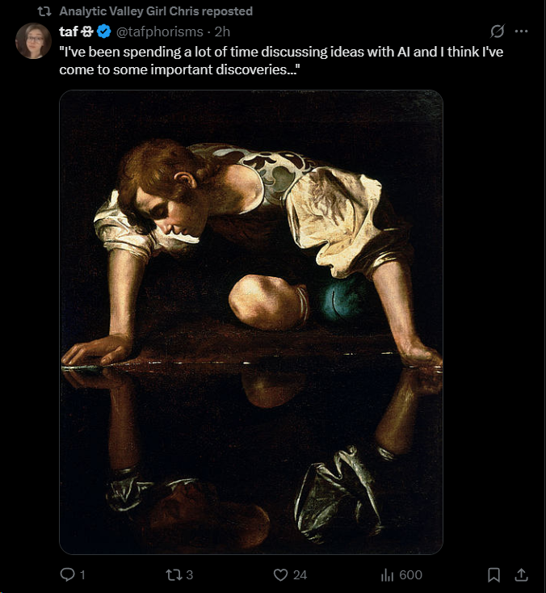The height and width of the screenshot is (593, 546).
Task: Visit the @tafphorisms handle link
Action: (x=159, y=32)
